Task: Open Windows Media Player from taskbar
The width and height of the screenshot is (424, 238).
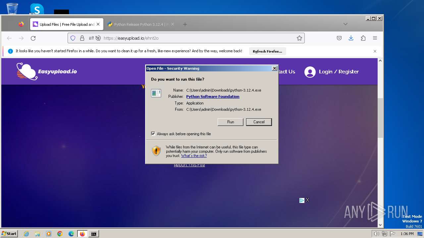Action: (49, 234)
